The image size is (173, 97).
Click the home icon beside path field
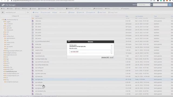tap(3, 12)
